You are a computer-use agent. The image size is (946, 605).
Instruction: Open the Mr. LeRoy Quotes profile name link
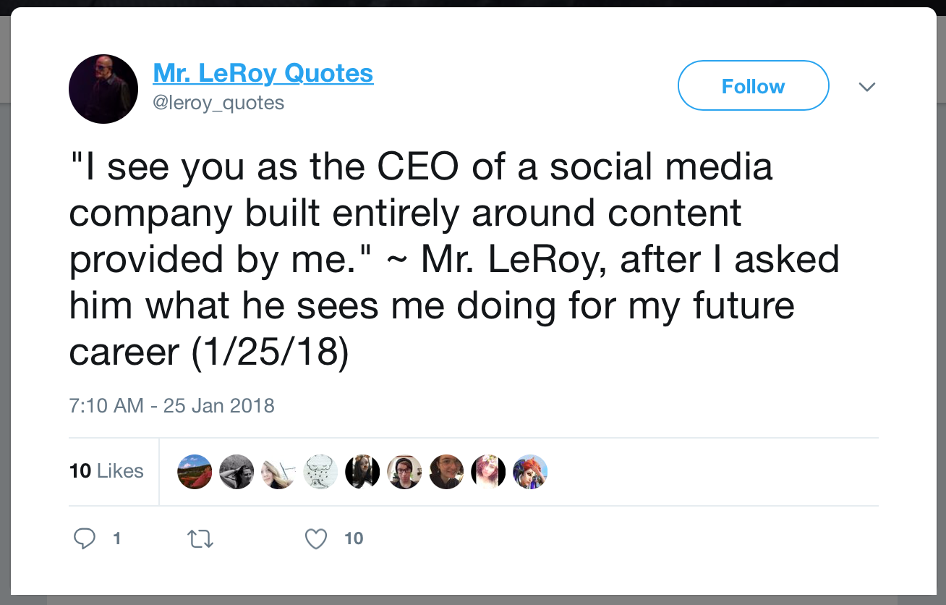tap(263, 73)
